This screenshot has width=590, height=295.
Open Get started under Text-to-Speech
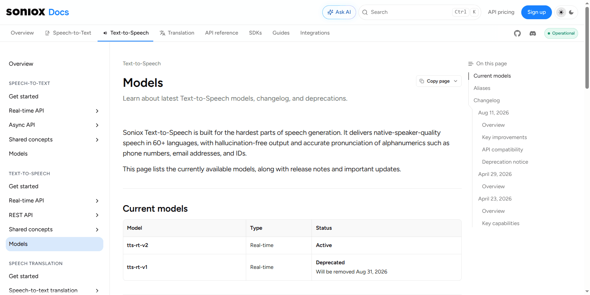click(x=55, y=186)
